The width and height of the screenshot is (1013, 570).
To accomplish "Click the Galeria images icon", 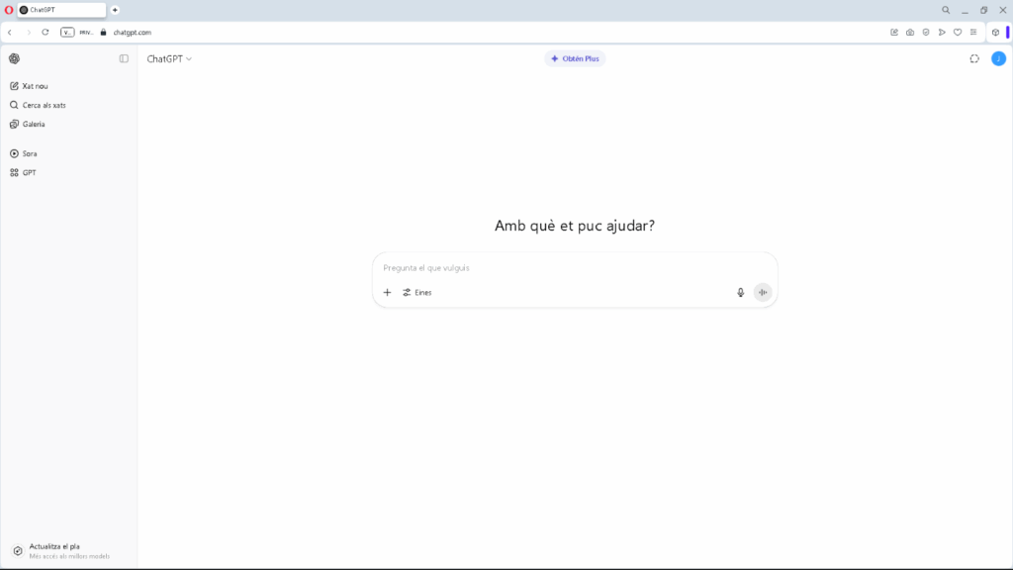I will (14, 124).
